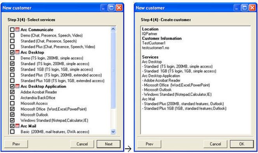Click the 'Services' heading in the summary
The image size is (258, 153).
coord(150,57)
